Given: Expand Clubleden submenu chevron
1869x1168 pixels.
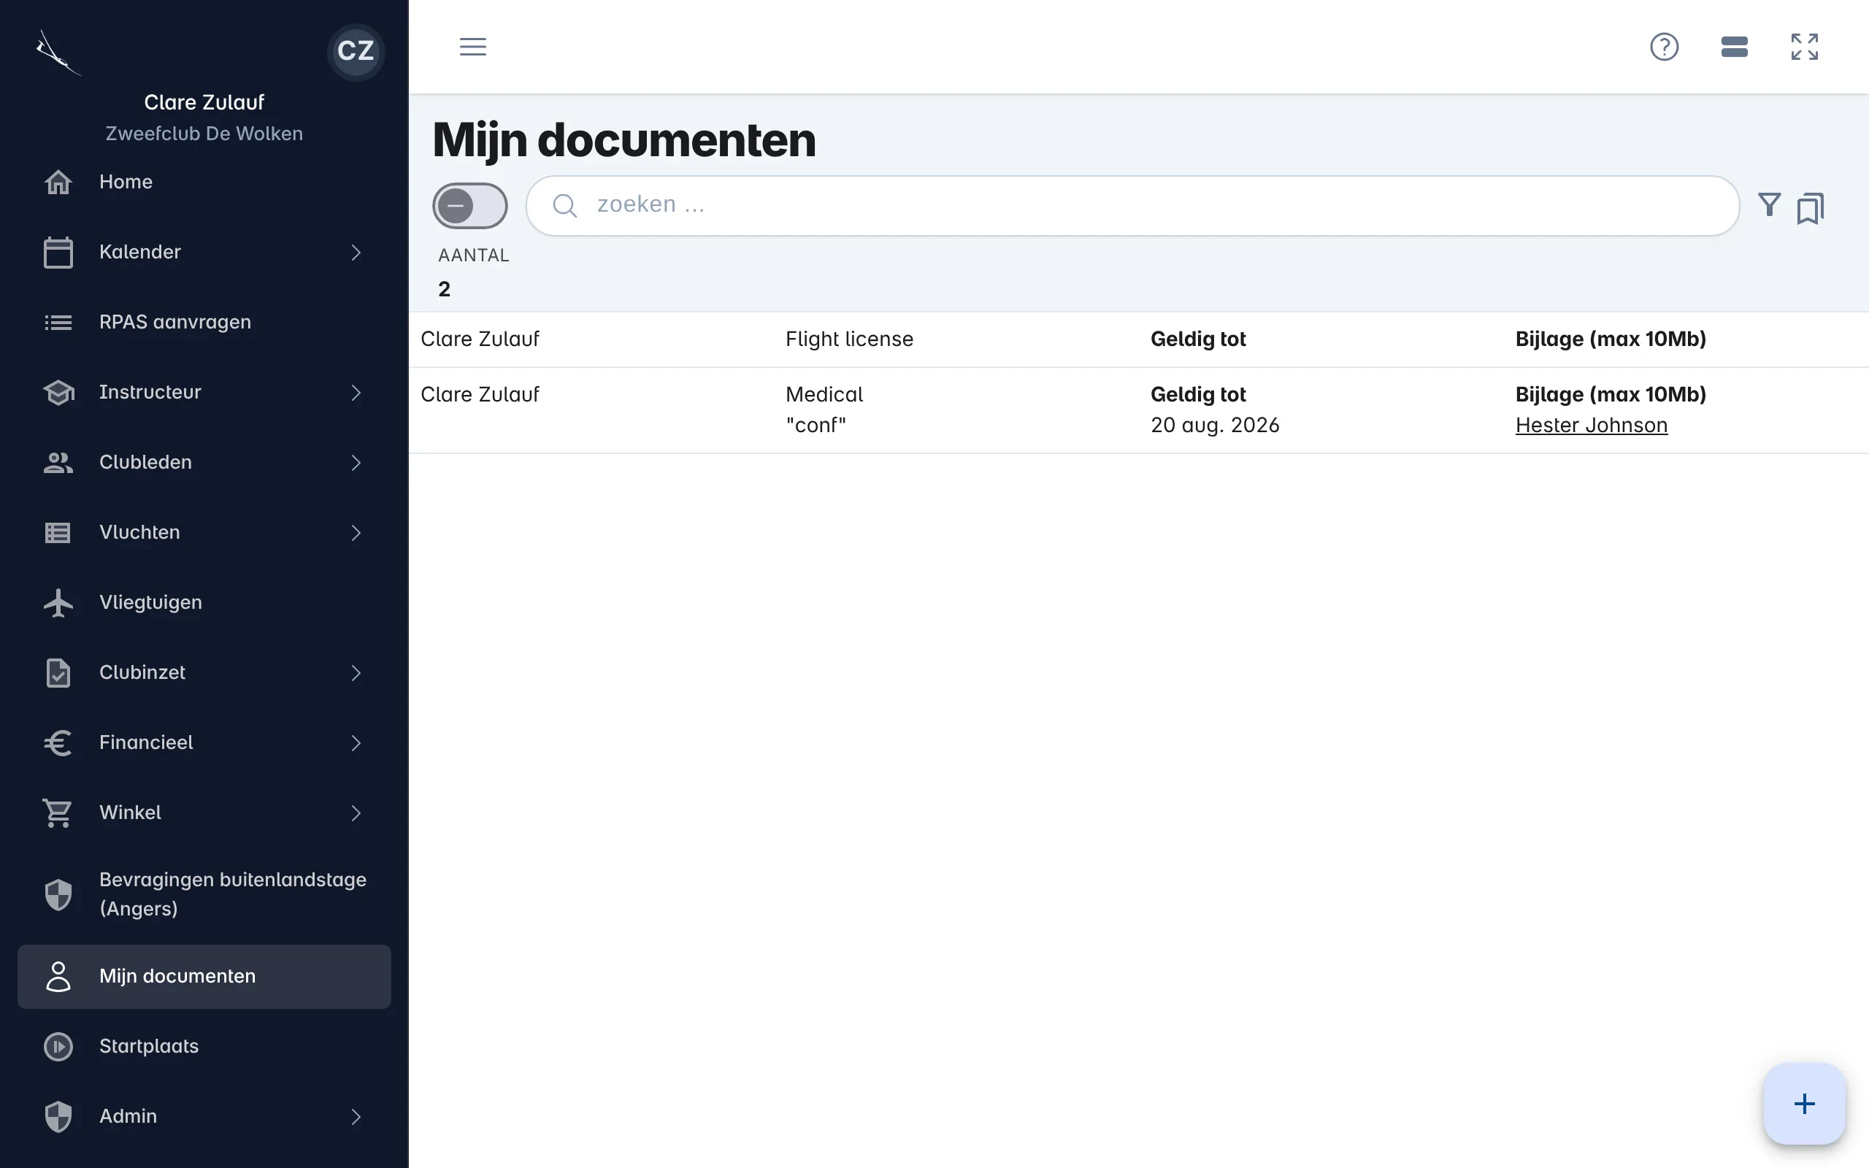Looking at the screenshot, I should (356, 462).
